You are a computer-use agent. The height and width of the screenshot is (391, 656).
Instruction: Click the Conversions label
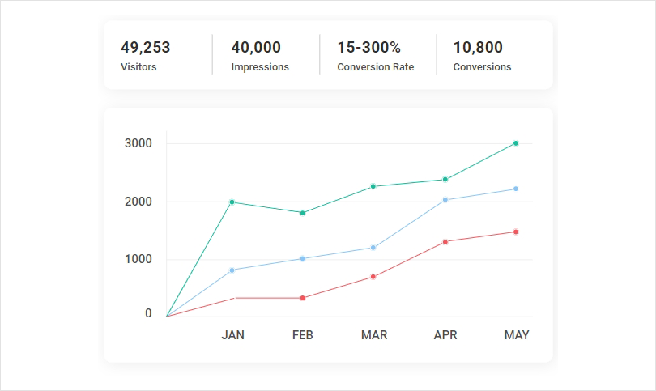pos(482,67)
